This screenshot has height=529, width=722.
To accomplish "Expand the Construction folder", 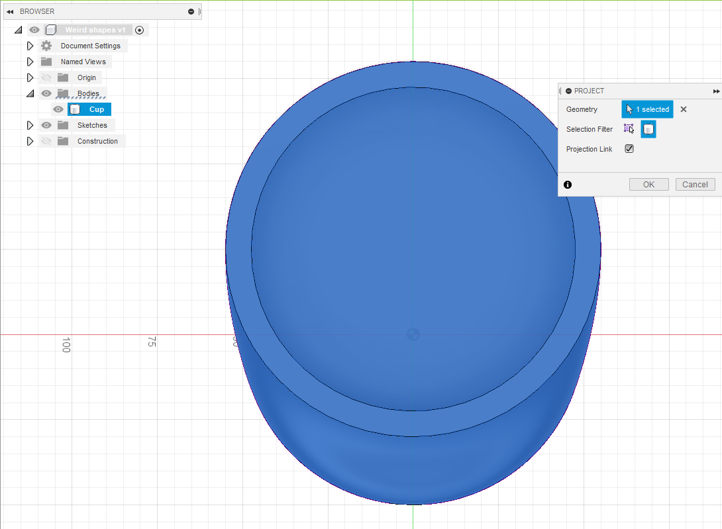I will (x=30, y=141).
